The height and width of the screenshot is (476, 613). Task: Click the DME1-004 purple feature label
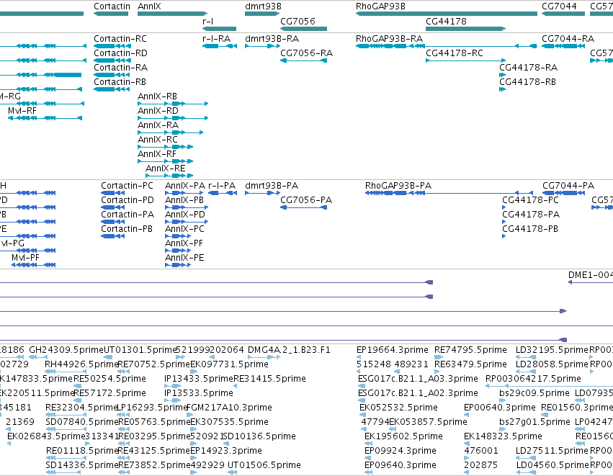coord(591,275)
